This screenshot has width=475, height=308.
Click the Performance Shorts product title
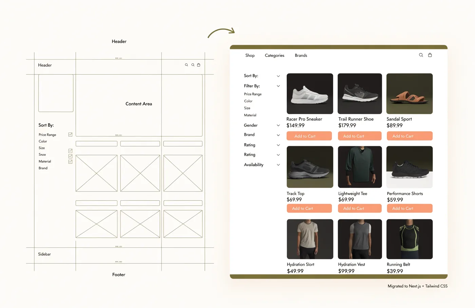pyautogui.click(x=405, y=194)
